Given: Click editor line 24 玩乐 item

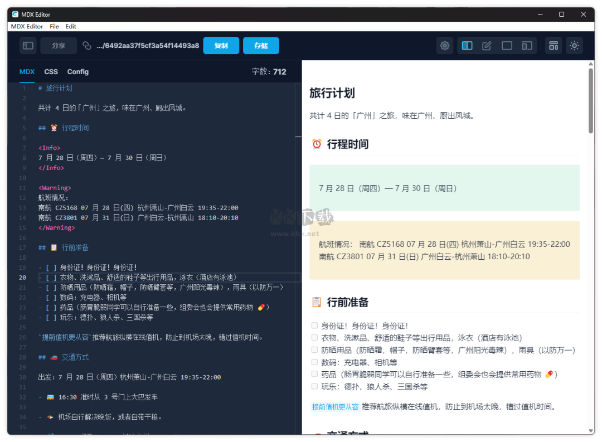Looking at the screenshot, I should click(96, 317).
